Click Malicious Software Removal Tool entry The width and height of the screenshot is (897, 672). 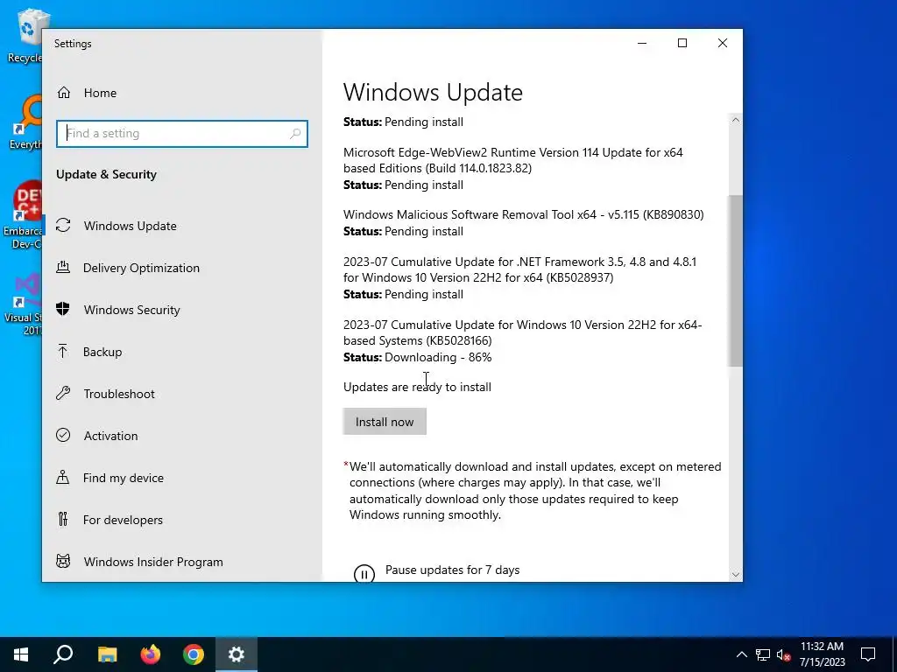click(x=524, y=214)
